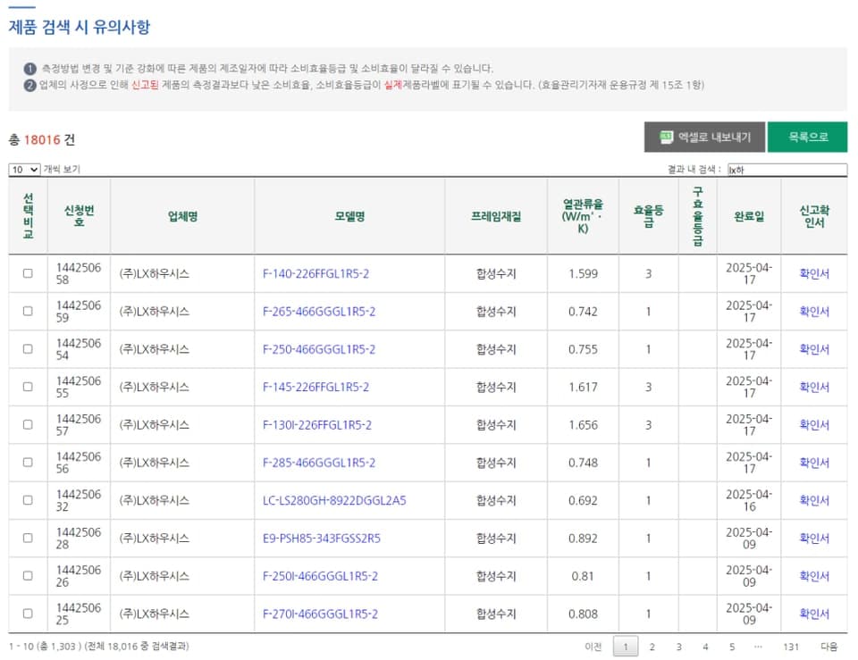Open model link F-270I-466GGGL1R5-2
The image size is (858, 660).
click(x=320, y=614)
